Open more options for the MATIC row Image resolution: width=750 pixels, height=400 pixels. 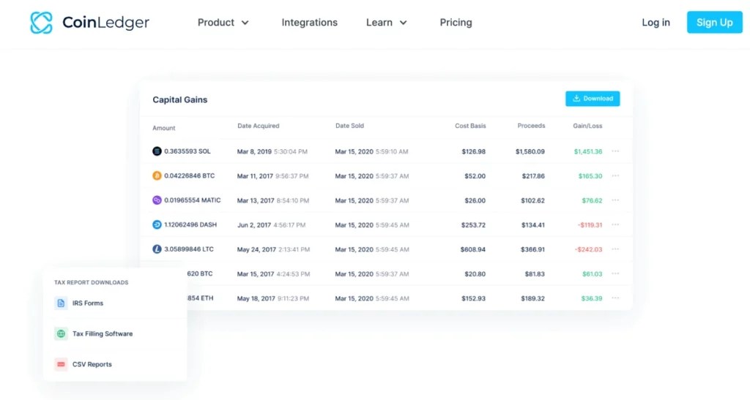(x=615, y=200)
